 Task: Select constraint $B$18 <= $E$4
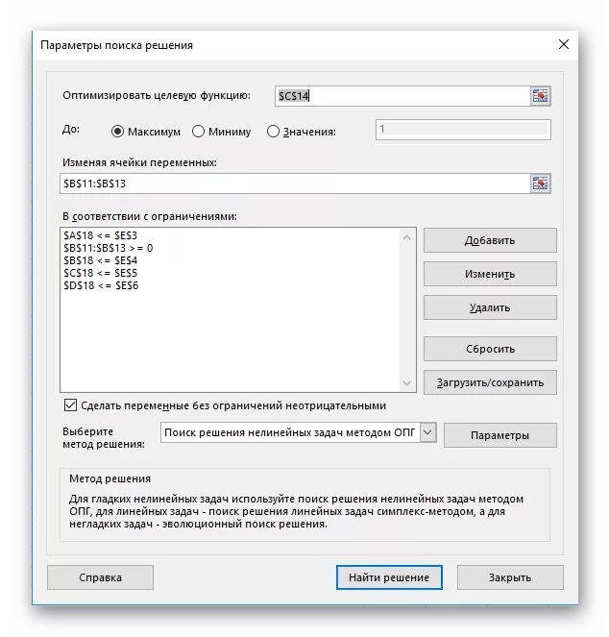[x=100, y=260]
